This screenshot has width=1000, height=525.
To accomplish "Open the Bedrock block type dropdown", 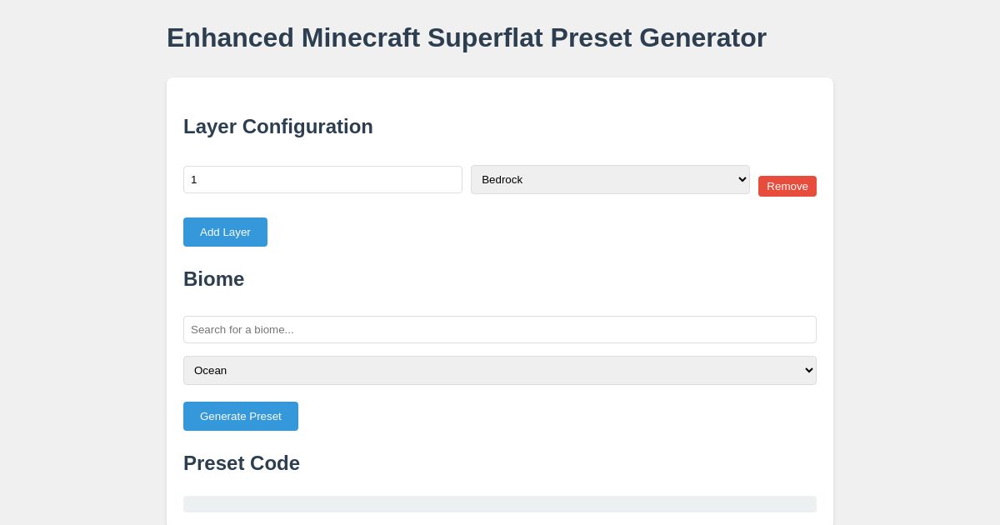I will coord(610,179).
